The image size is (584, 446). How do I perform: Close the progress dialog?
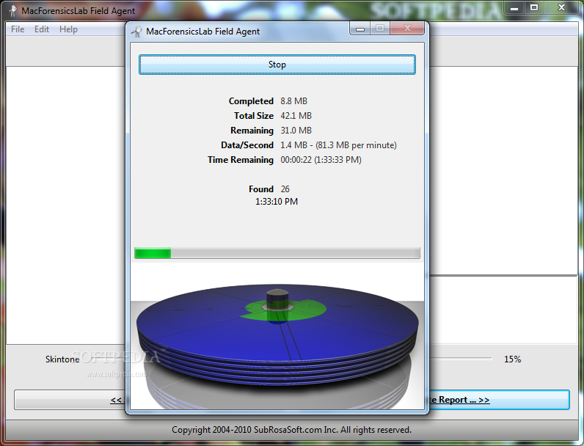pos(407,29)
